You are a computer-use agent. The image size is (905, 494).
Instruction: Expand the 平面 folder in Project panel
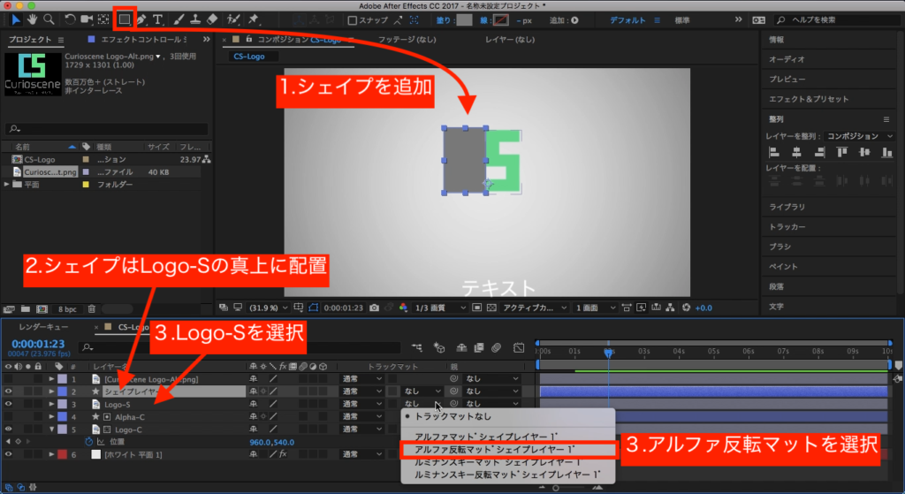(x=7, y=185)
